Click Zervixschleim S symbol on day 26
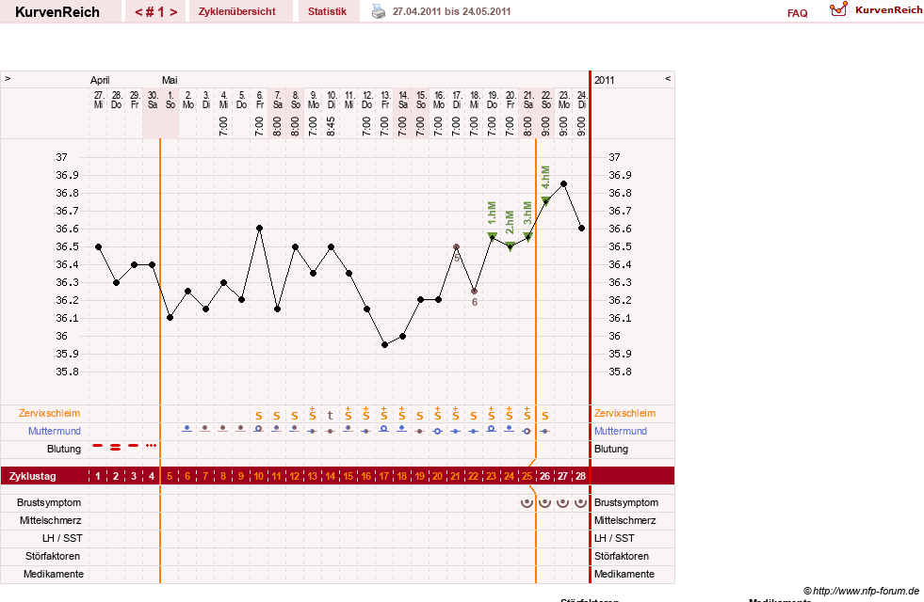 (545, 416)
